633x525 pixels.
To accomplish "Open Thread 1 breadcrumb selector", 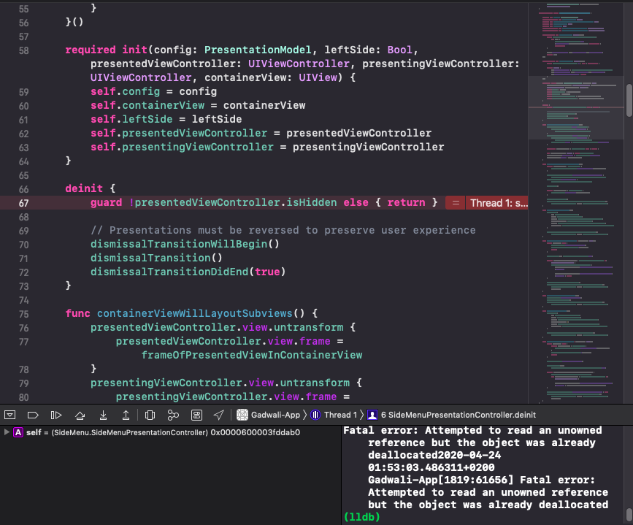I will pos(334,415).
